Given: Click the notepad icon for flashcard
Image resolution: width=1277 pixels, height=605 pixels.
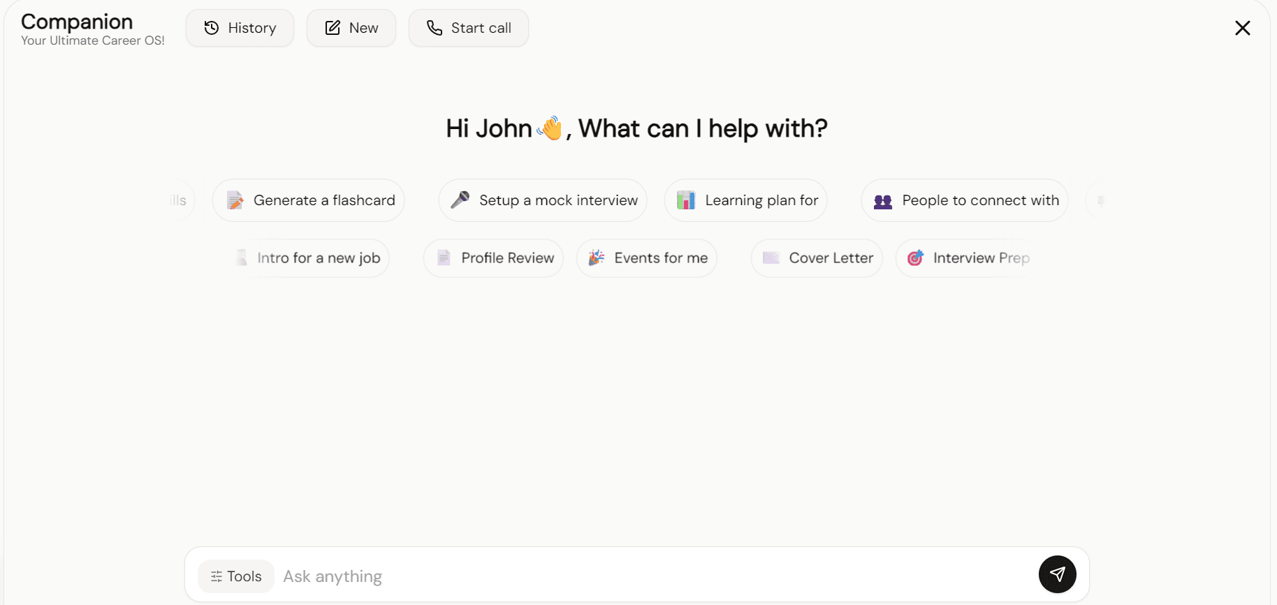Looking at the screenshot, I should [x=235, y=201].
